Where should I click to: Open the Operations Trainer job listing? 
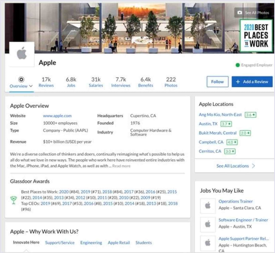[x=236, y=201]
